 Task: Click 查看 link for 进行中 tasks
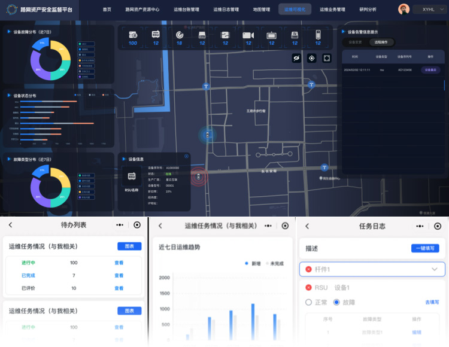pos(119,263)
